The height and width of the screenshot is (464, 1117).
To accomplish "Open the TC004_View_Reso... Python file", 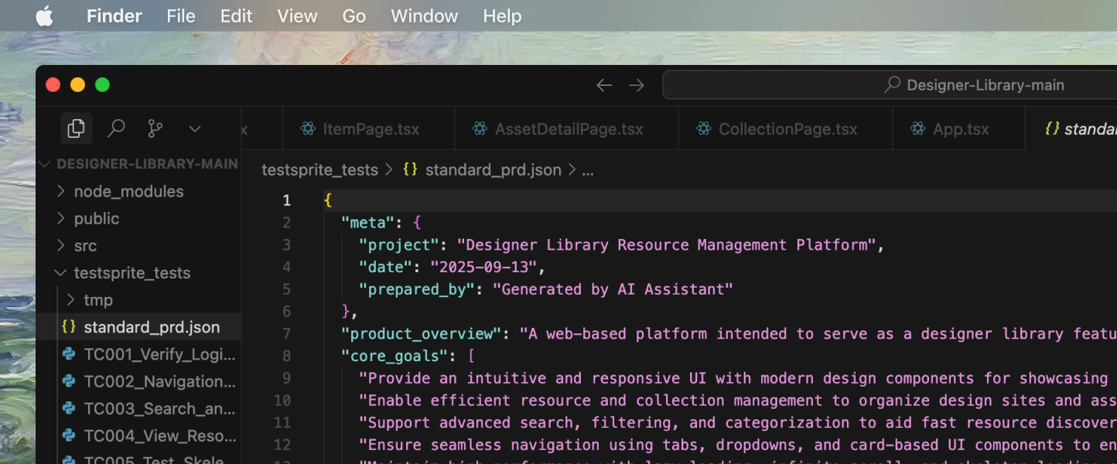I will [x=138, y=435].
